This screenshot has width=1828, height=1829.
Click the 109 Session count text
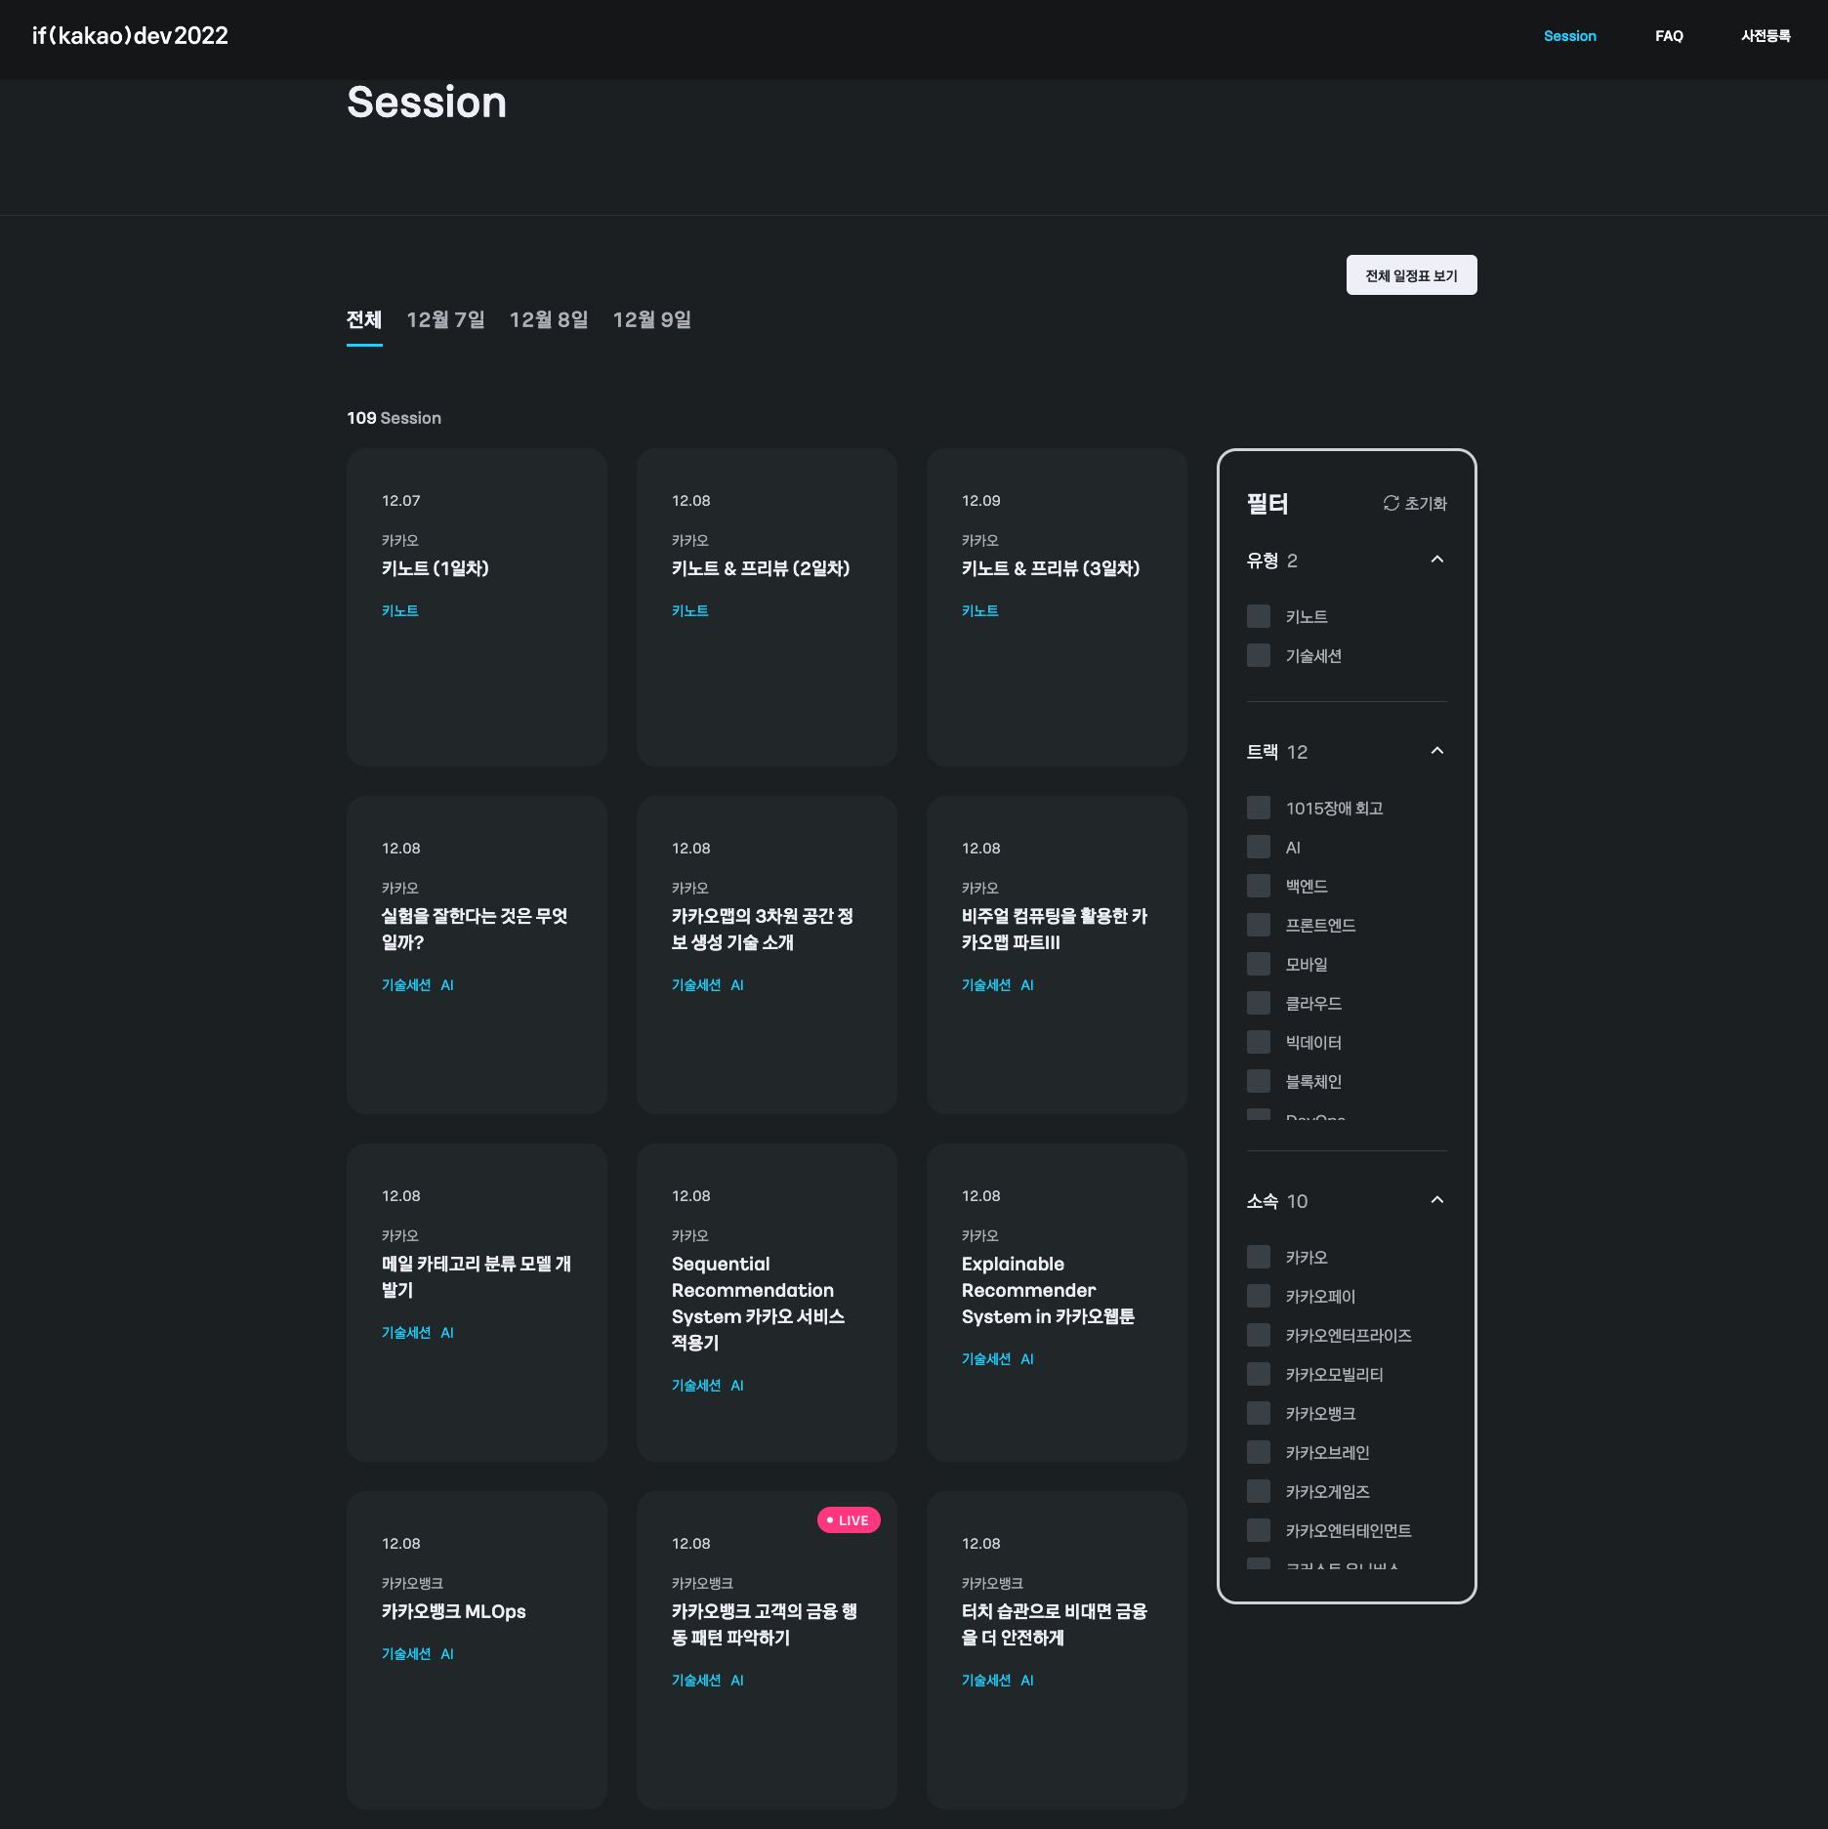tap(394, 418)
